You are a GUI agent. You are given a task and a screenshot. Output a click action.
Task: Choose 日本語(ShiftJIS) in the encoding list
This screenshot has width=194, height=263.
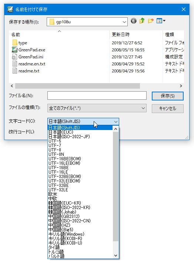pos(80,128)
